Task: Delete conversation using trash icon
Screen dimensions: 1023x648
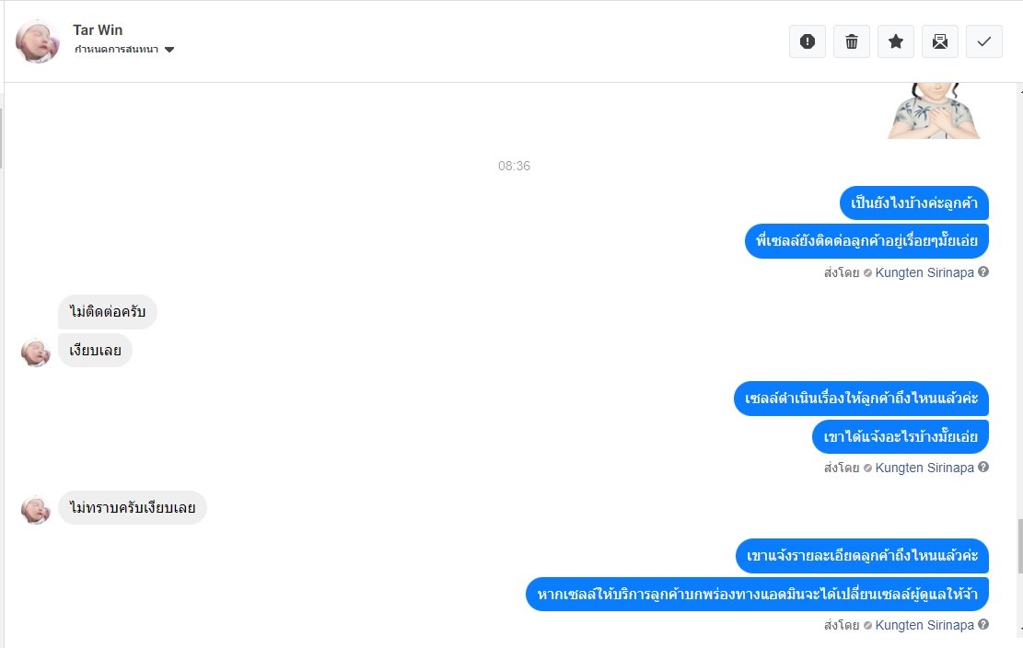Action: point(852,41)
